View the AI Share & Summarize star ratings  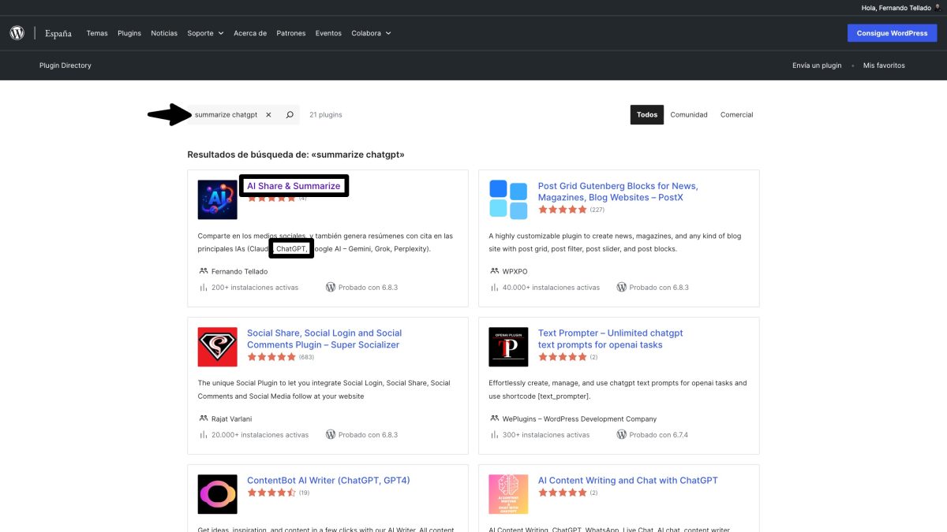click(x=271, y=199)
